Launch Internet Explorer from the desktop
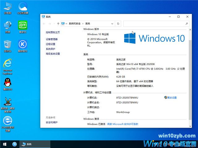The height and width of the screenshot is (148, 198). coord(7,67)
